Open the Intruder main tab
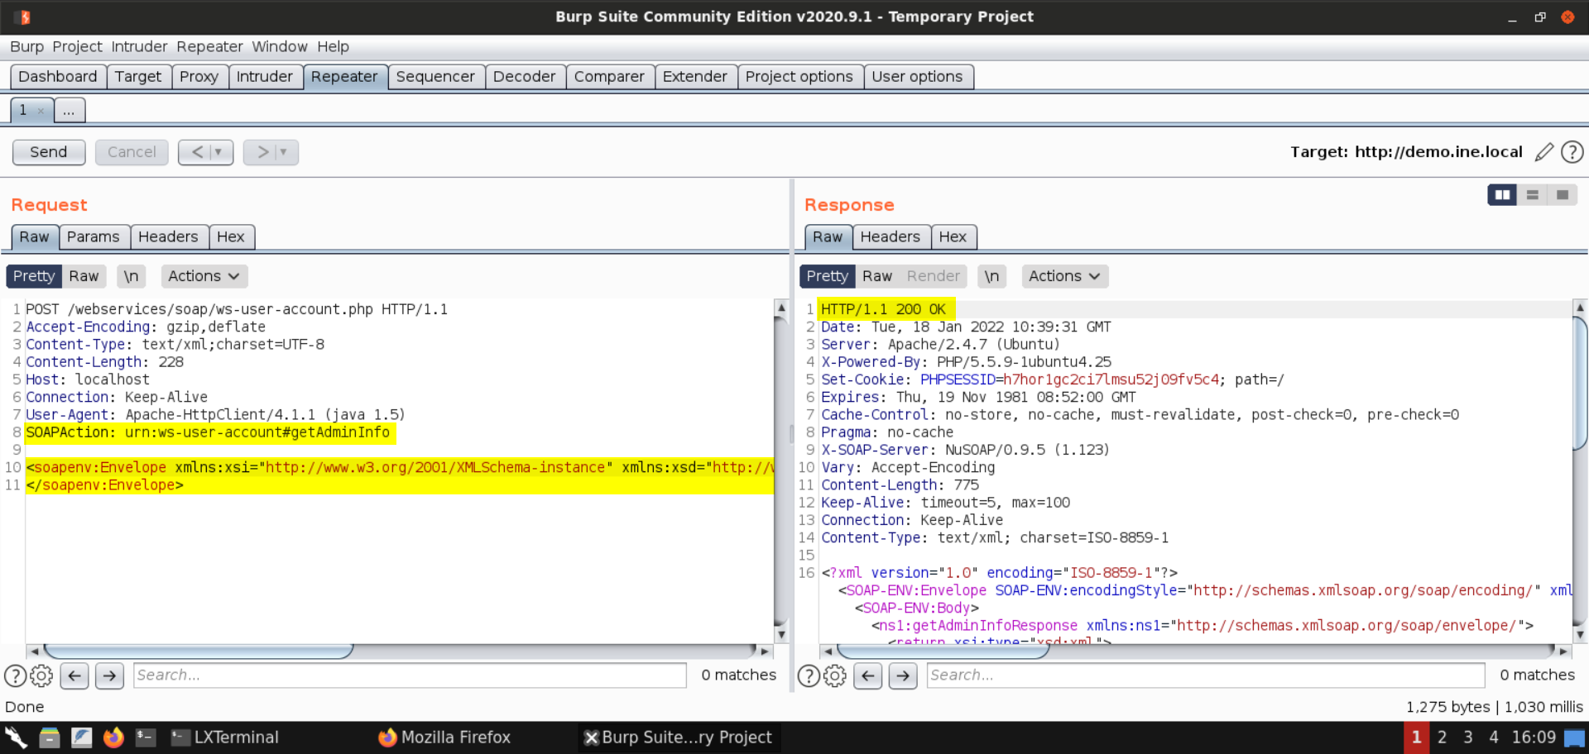The image size is (1589, 754). pyautogui.click(x=264, y=77)
